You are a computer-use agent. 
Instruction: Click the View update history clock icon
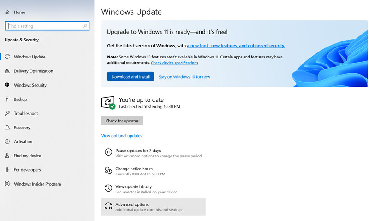click(x=108, y=188)
